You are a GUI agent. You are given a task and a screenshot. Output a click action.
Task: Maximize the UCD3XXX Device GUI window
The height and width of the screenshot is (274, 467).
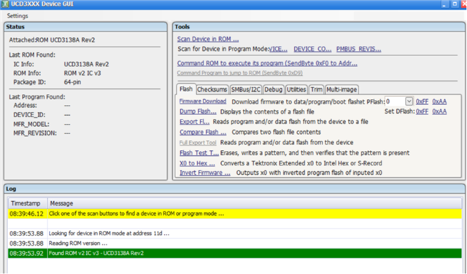(x=455, y=4)
